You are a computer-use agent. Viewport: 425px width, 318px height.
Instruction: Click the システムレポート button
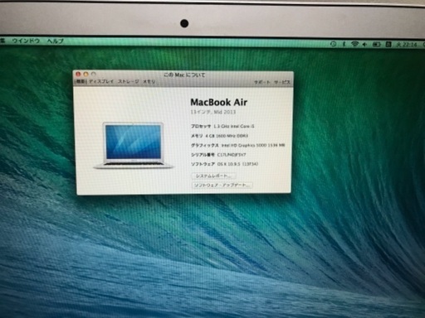[x=213, y=176]
